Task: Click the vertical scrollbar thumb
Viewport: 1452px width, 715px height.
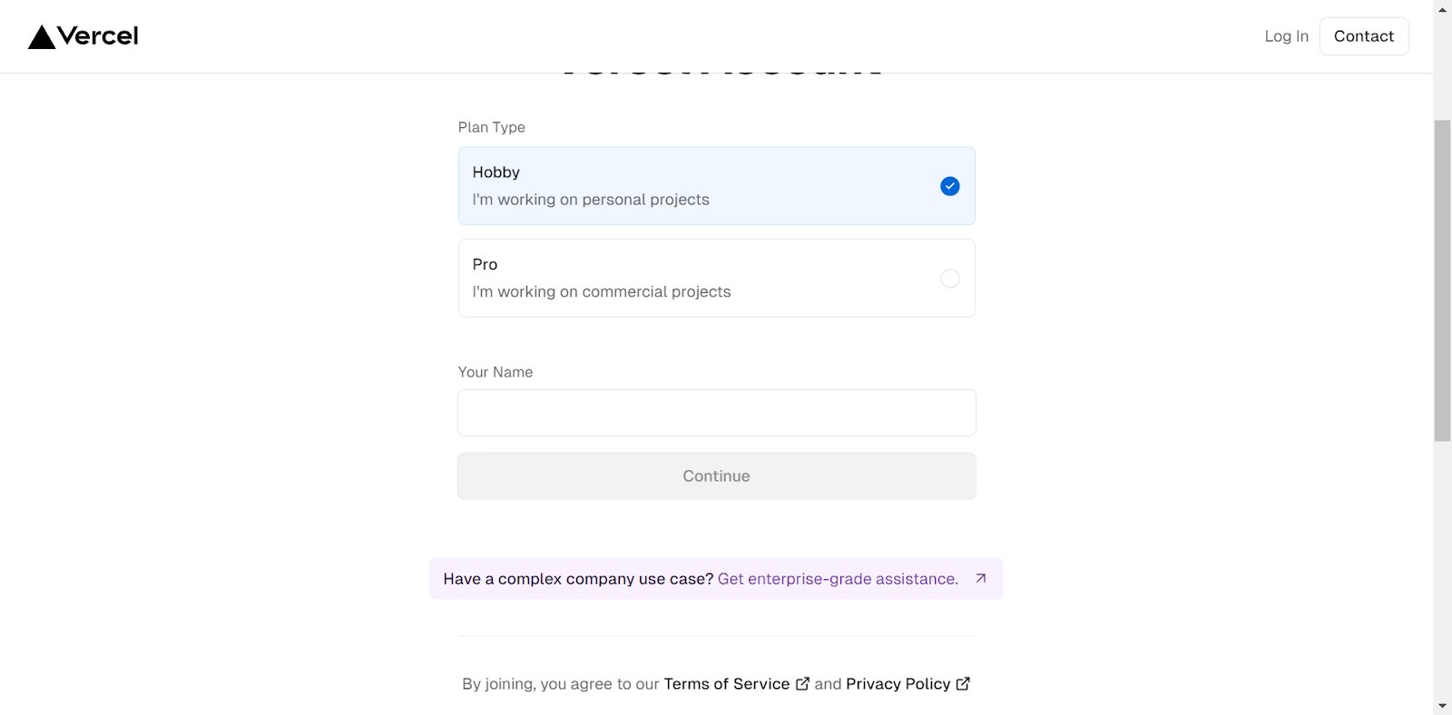Action: point(1442,279)
